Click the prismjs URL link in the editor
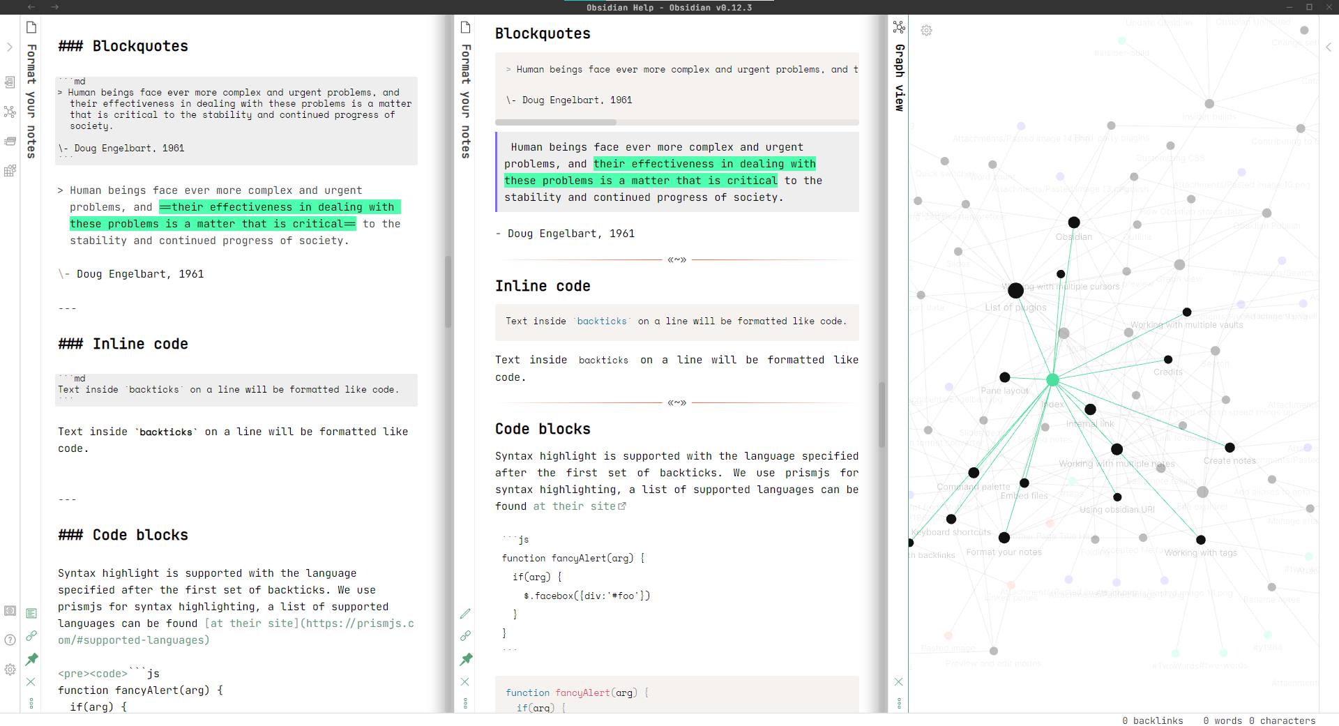Image resolution: width=1339 pixels, height=726 pixels. (236, 632)
